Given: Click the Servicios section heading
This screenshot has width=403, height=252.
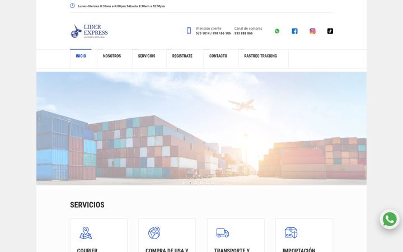Looking at the screenshot, I should click(x=87, y=205).
